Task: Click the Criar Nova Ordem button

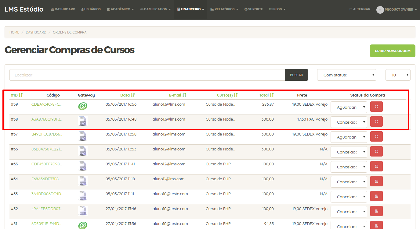Action: pos(392,51)
